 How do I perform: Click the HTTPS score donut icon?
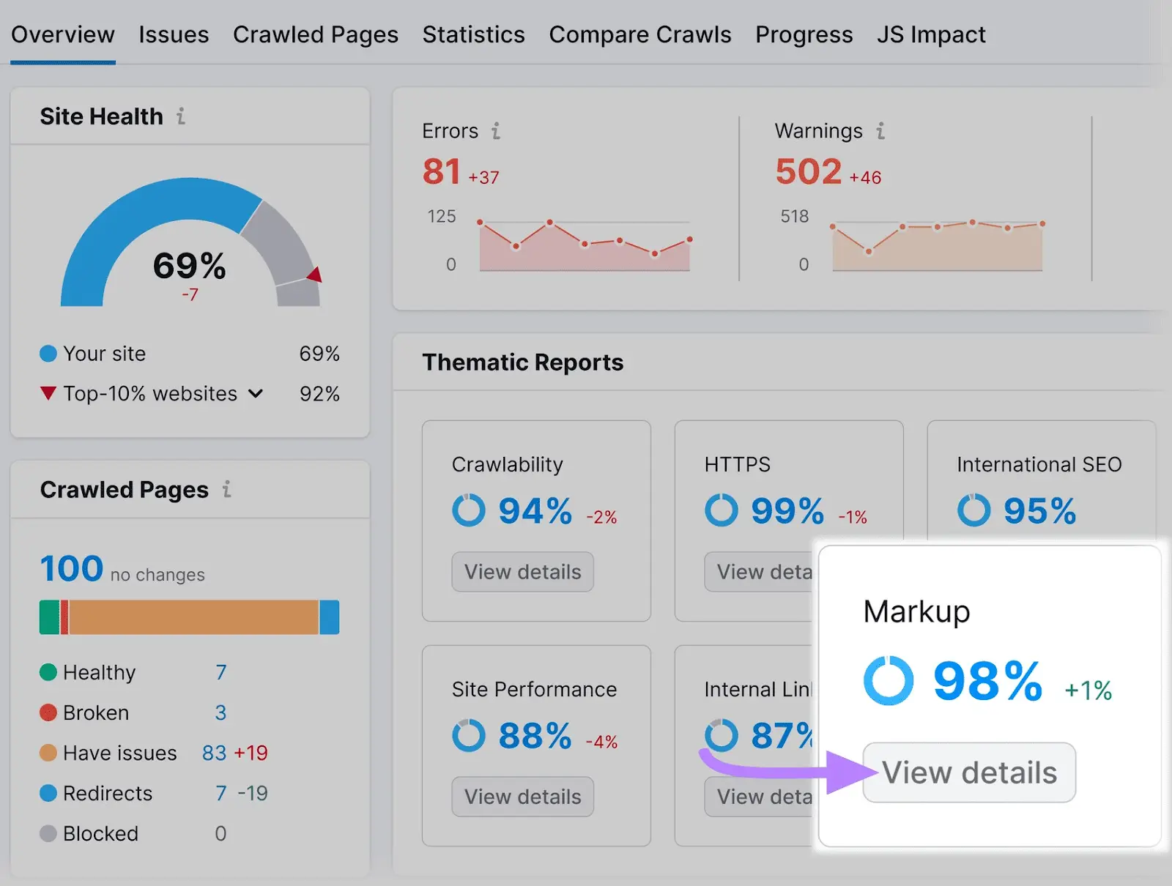721,510
